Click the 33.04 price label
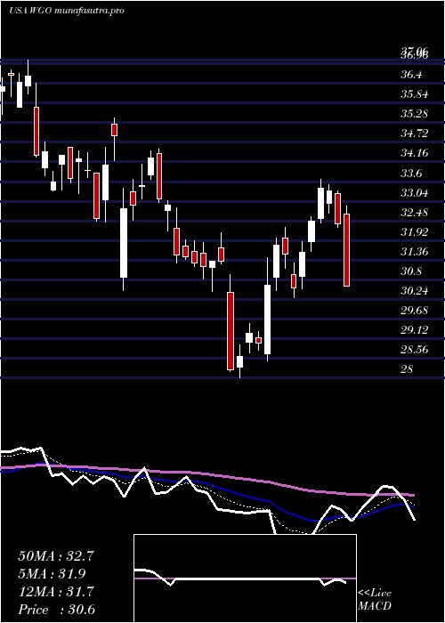The height and width of the screenshot is (623, 445). click(415, 193)
